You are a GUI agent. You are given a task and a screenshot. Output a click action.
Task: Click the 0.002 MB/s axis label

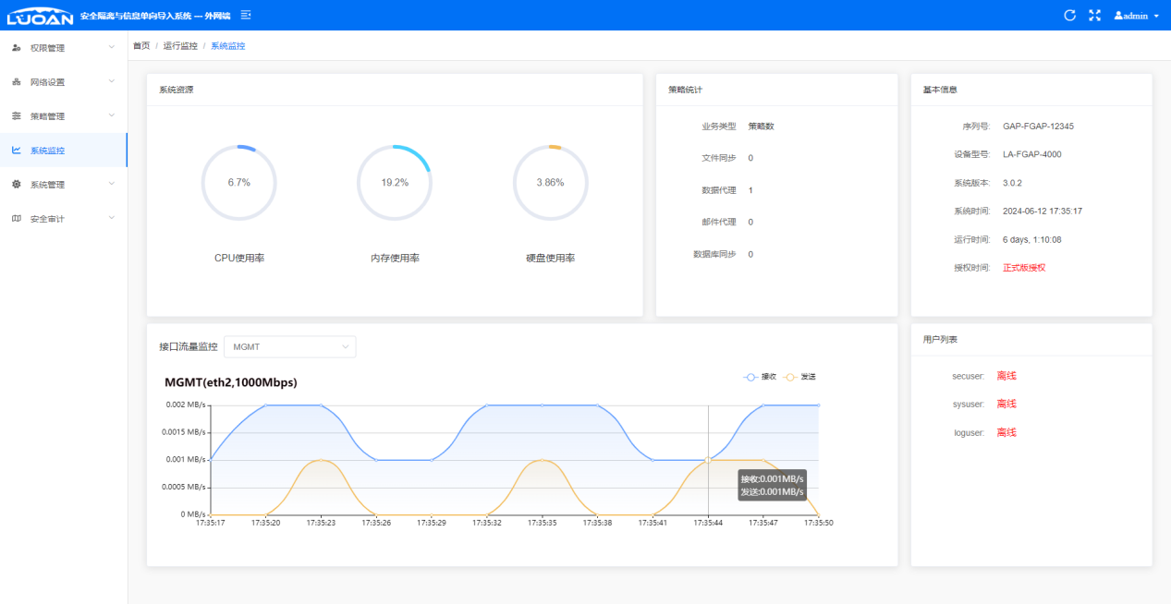click(x=186, y=405)
